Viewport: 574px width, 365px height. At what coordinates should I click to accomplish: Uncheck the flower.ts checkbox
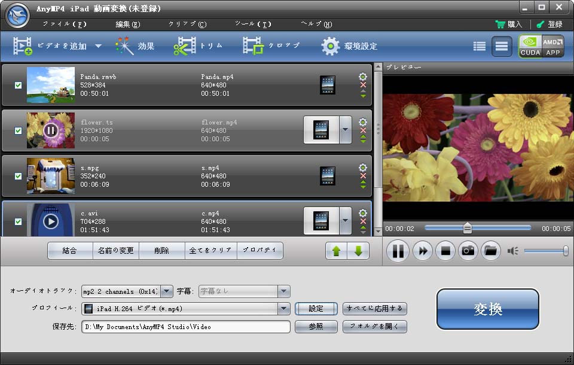coord(18,130)
